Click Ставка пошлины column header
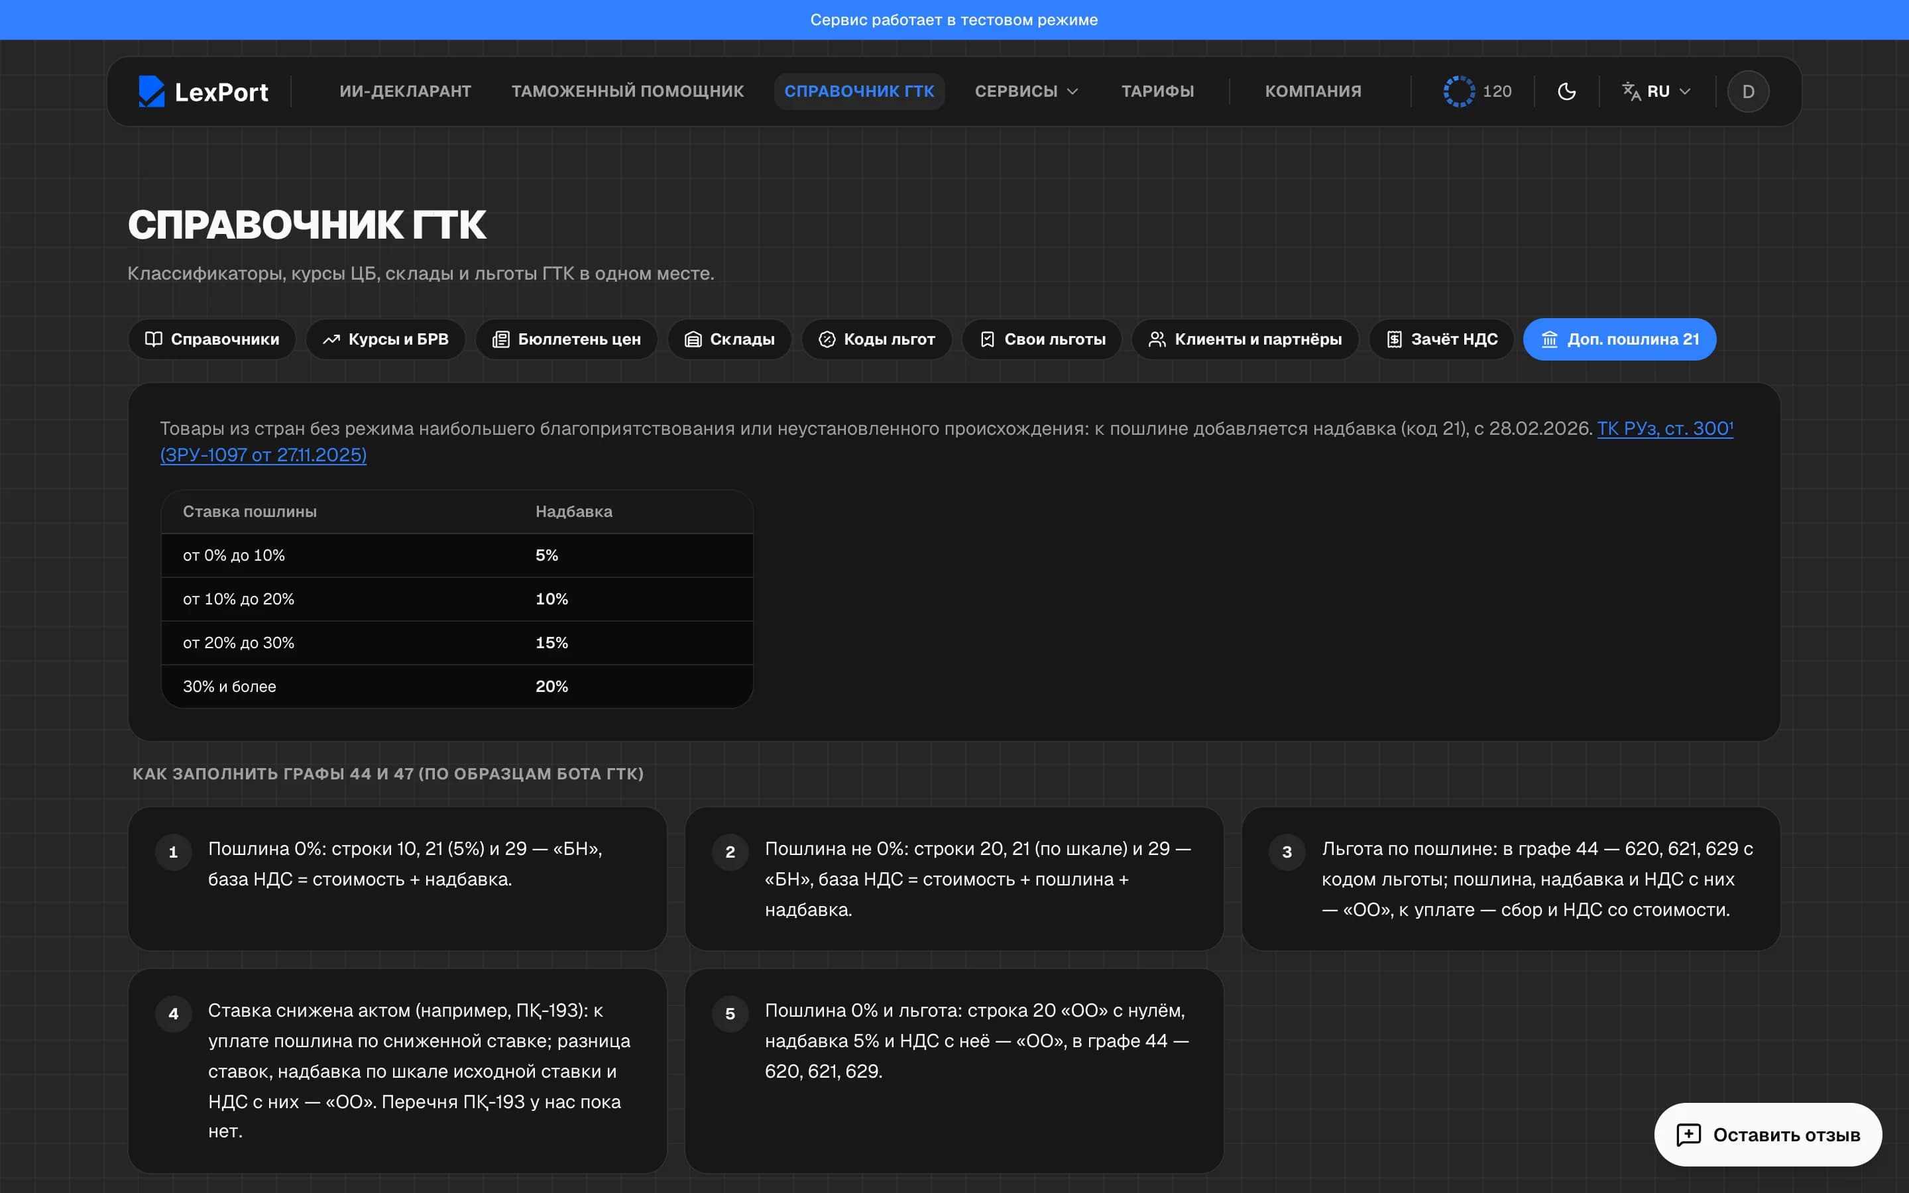 point(249,511)
